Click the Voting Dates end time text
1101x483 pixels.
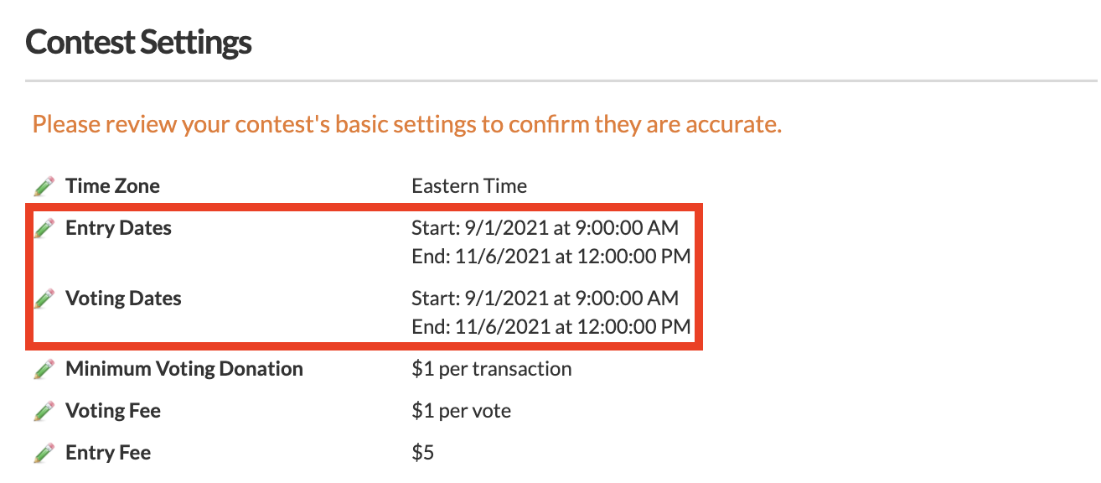click(x=550, y=327)
